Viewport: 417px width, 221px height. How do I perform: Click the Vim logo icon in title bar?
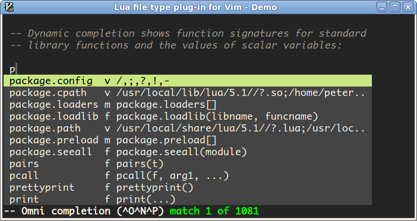10,7
